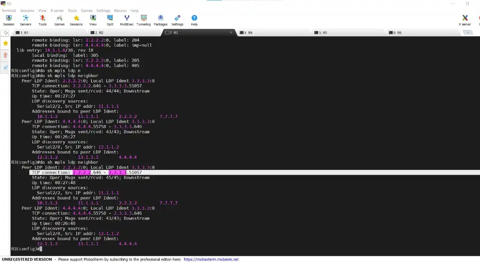Open the View menu
Screen dimensions: 480x262
[42, 10]
